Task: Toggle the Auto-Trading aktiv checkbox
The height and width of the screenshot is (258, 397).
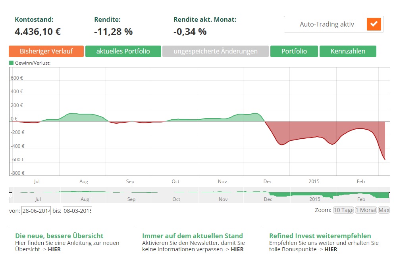Action: [374, 24]
